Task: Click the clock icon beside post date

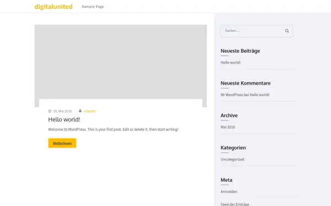Action: 50,111
